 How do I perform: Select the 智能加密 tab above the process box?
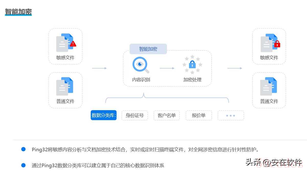click(x=148, y=49)
